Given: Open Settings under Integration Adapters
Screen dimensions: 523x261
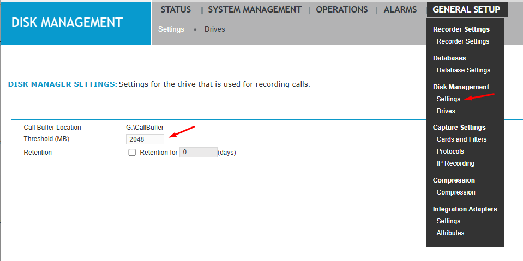Looking at the screenshot, I should (448, 221).
